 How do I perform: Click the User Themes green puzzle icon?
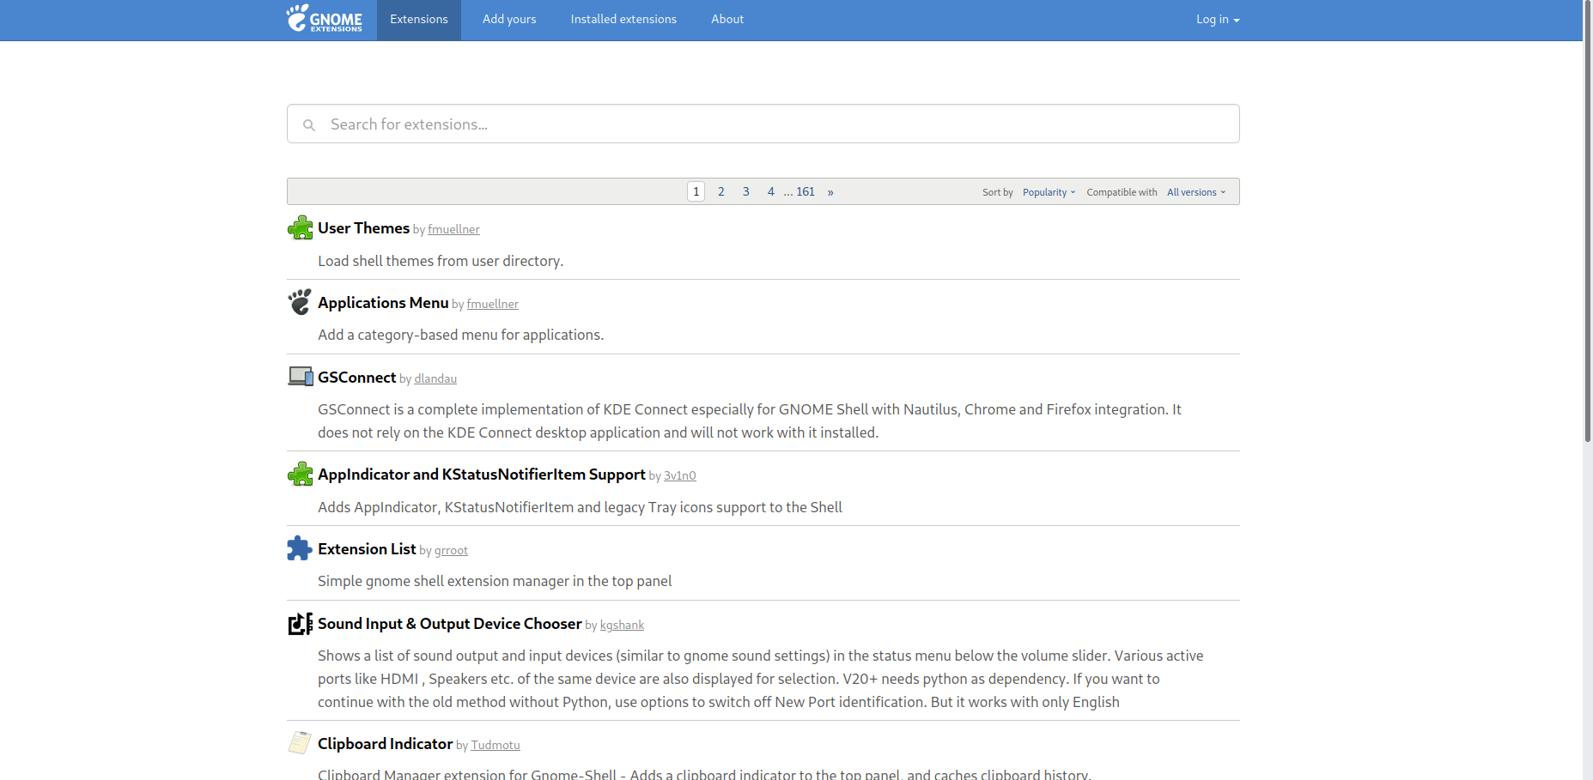coord(300,228)
